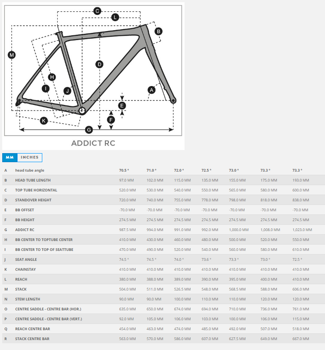
Task: Click the 92.0 MM saddle-bar vertical value
Action: (126, 319)
